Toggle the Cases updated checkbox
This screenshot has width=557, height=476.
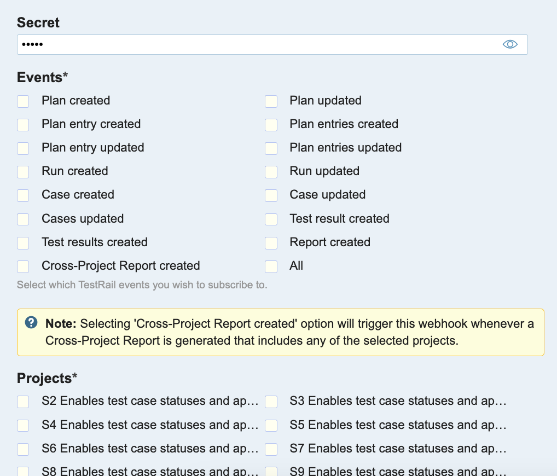[x=23, y=219]
